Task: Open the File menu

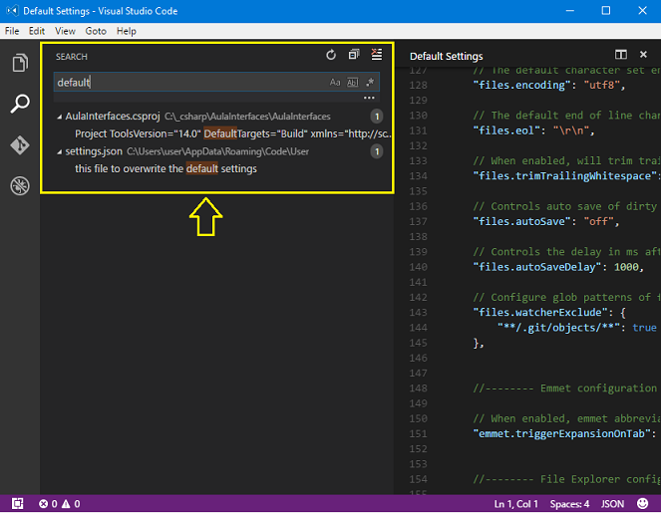Action: coord(12,31)
